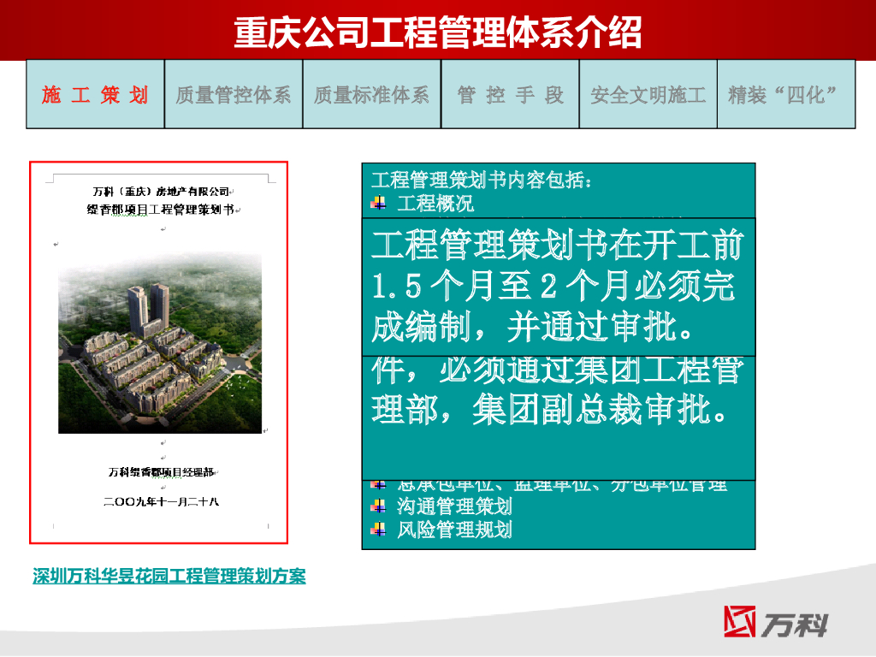Screen dimensions: 876x657
Task: Click the slide title 重庆公司工程管理体系介绍
Action: click(x=437, y=33)
